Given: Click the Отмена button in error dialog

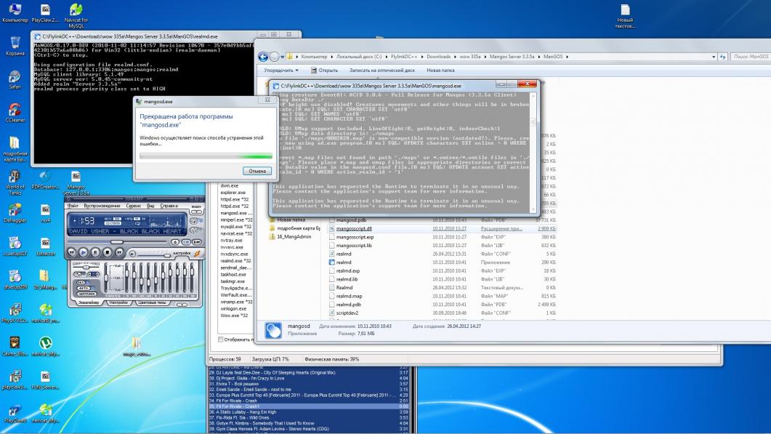Looking at the screenshot, I should tap(257, 171).
